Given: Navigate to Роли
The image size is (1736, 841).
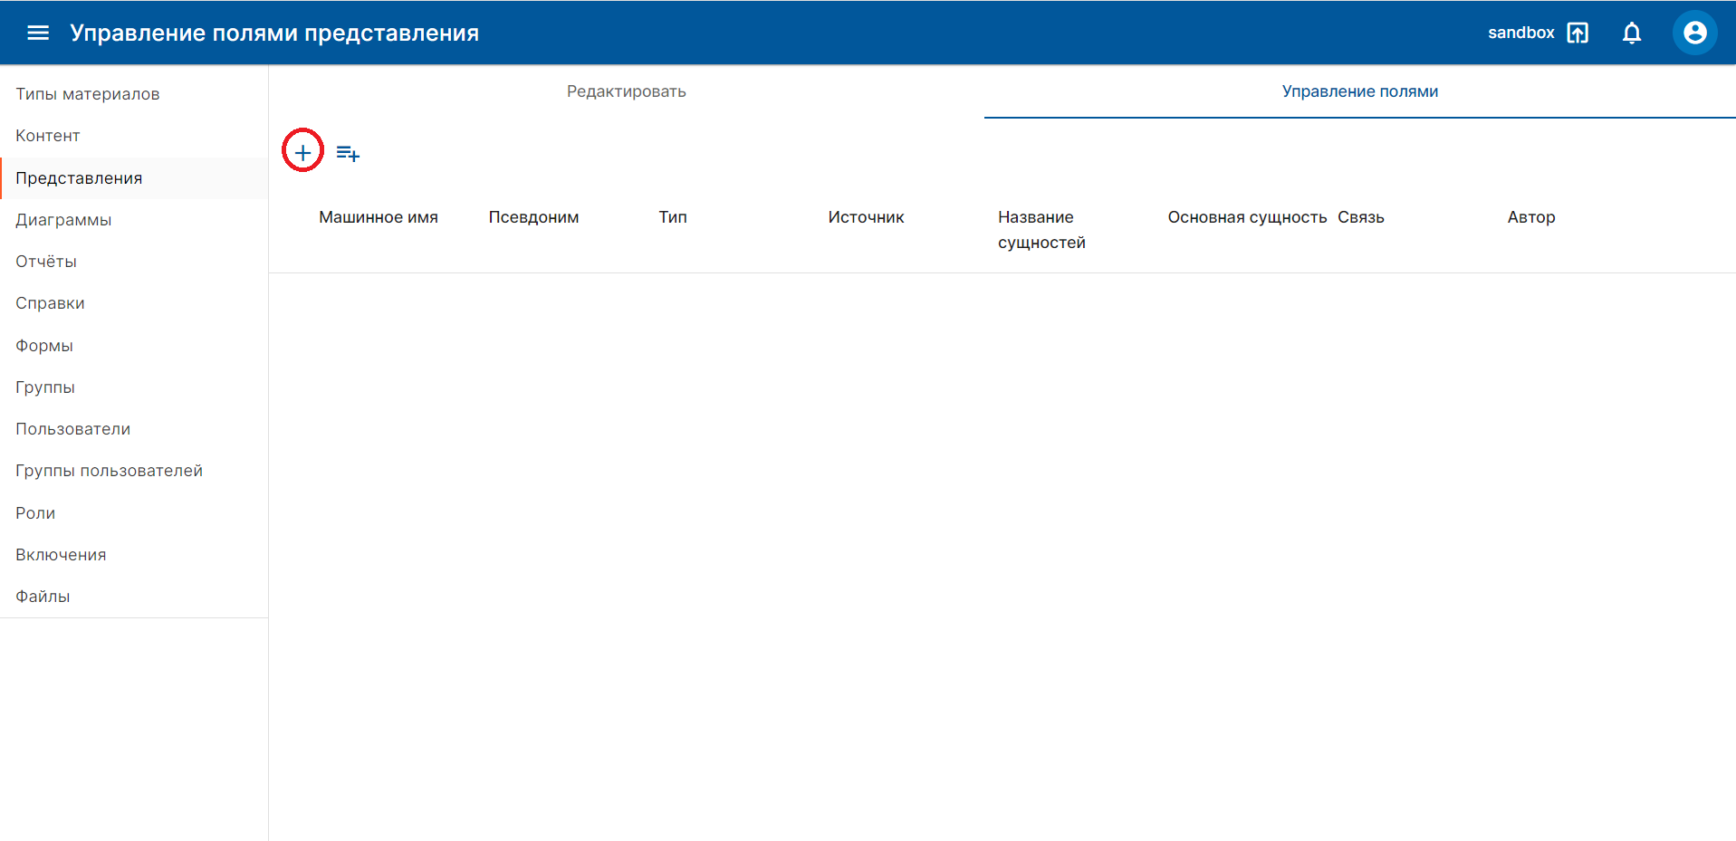Looking at the screenshot, I should point(35,513).
